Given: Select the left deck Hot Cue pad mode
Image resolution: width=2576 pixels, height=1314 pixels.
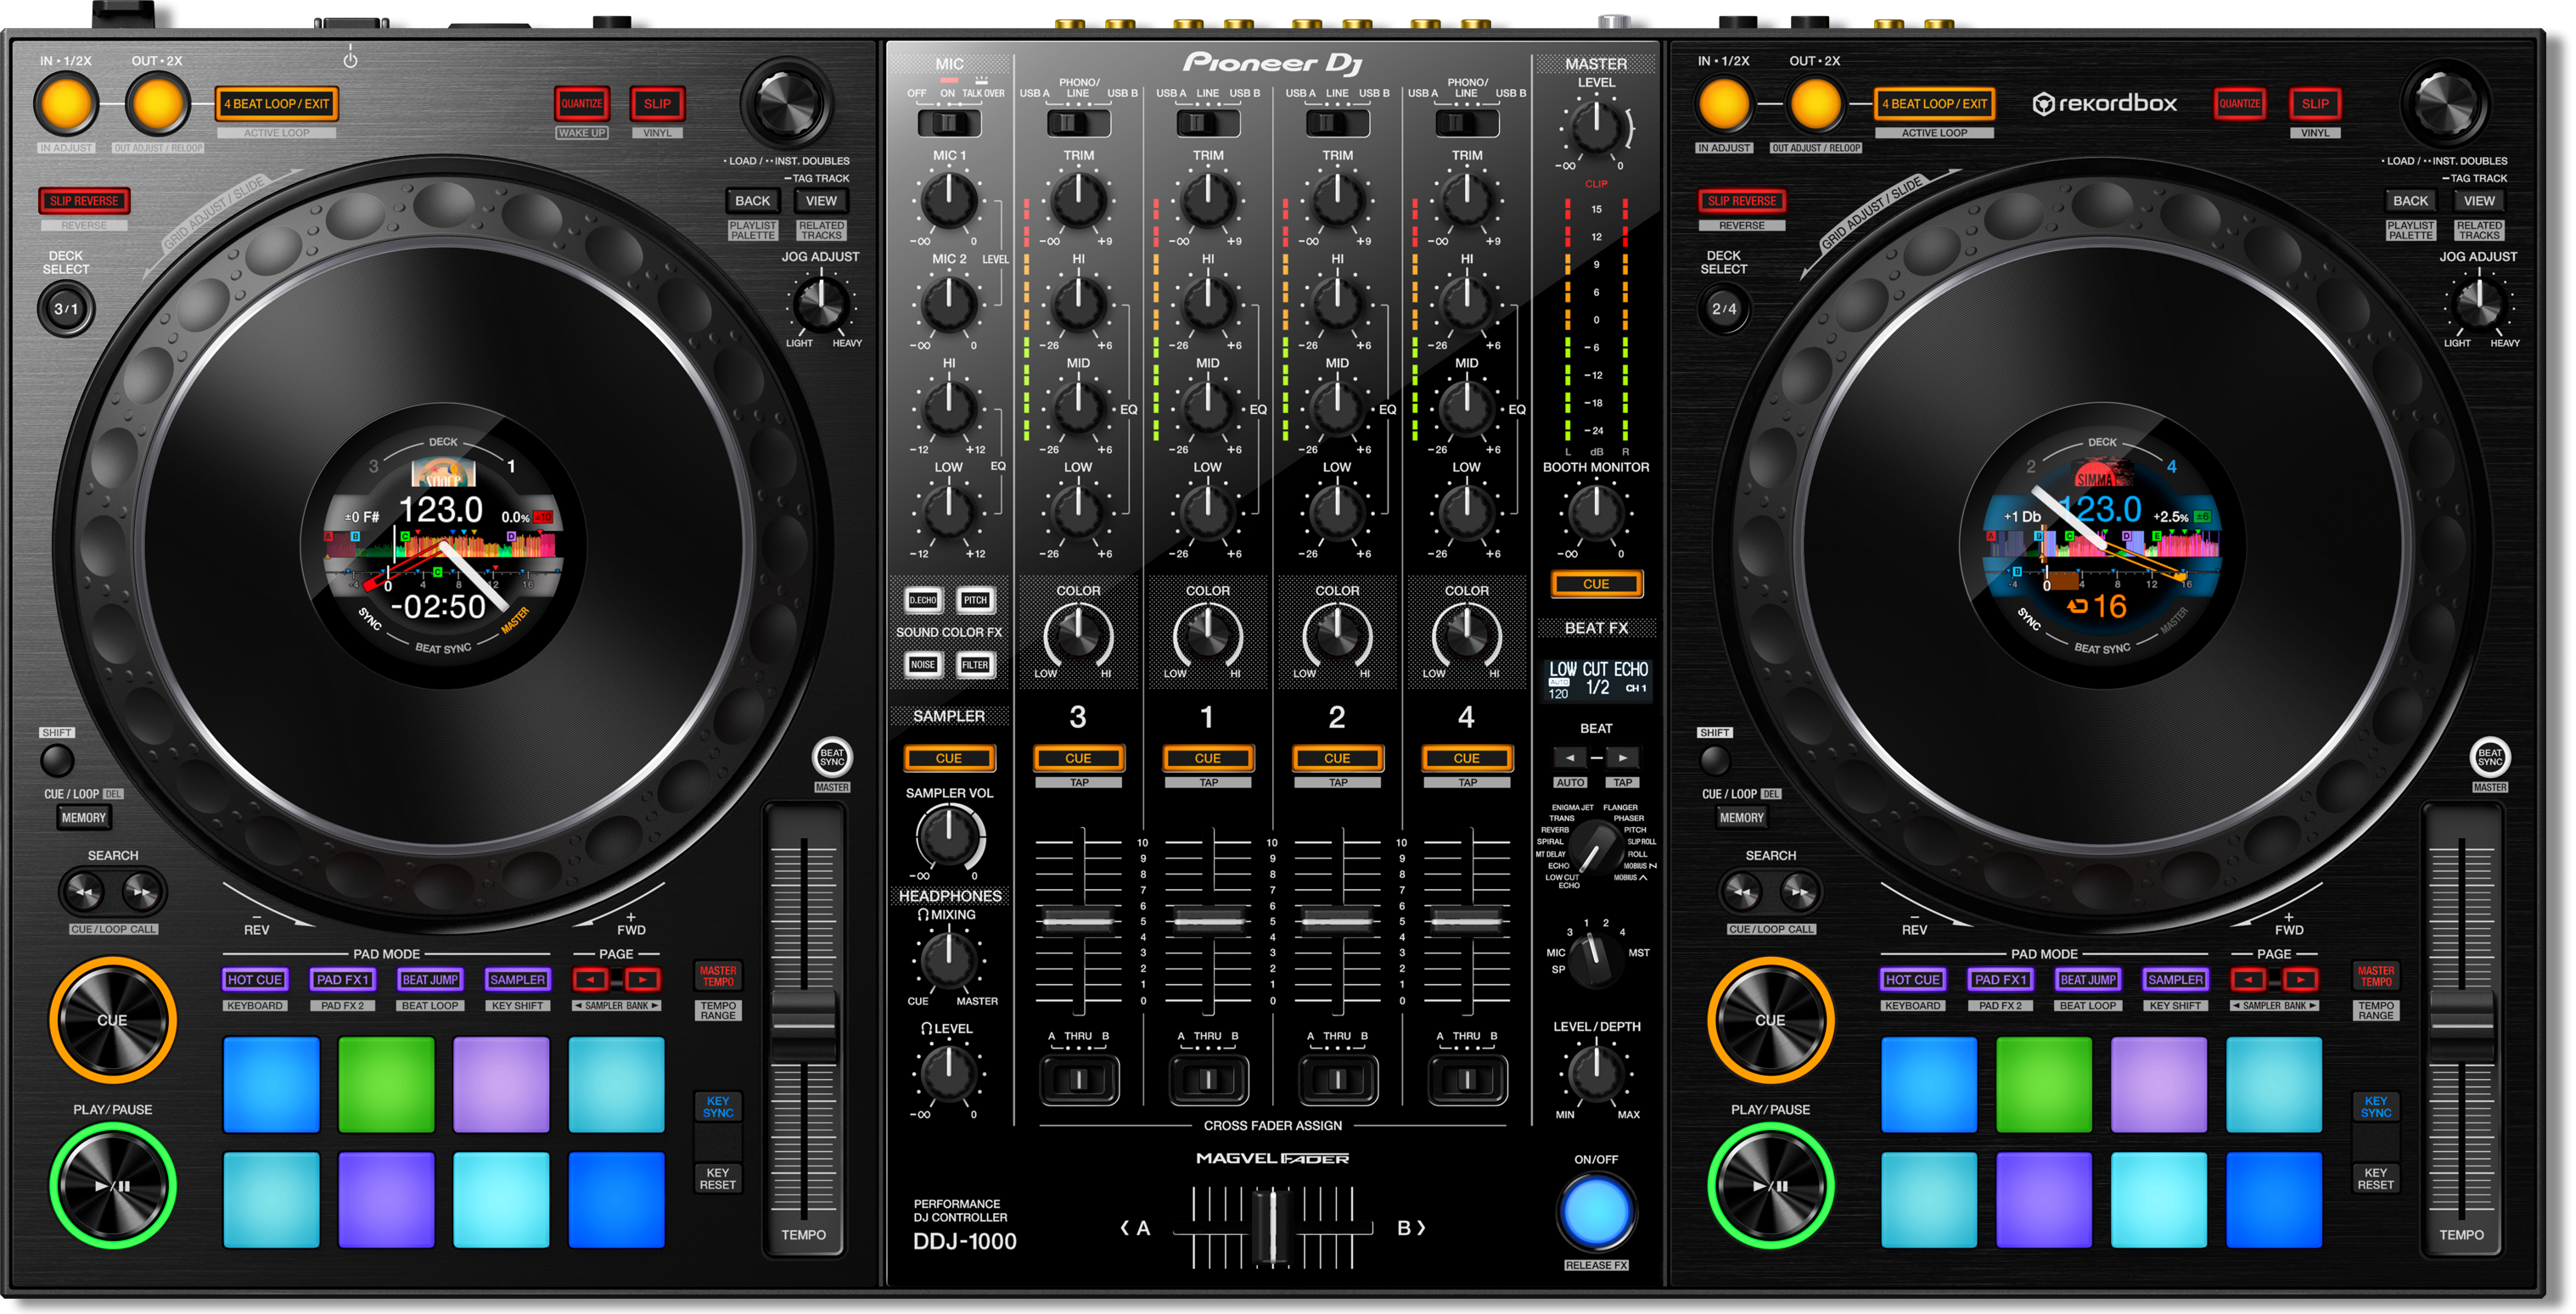Looking at the screenshot, I should pos(255,979).
